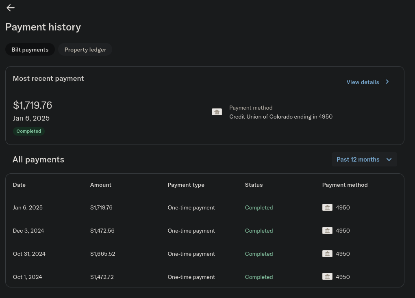Click the $1,665.52 amount entry
The height and width of the screenshot is (298, 415).
coord(102,253)
